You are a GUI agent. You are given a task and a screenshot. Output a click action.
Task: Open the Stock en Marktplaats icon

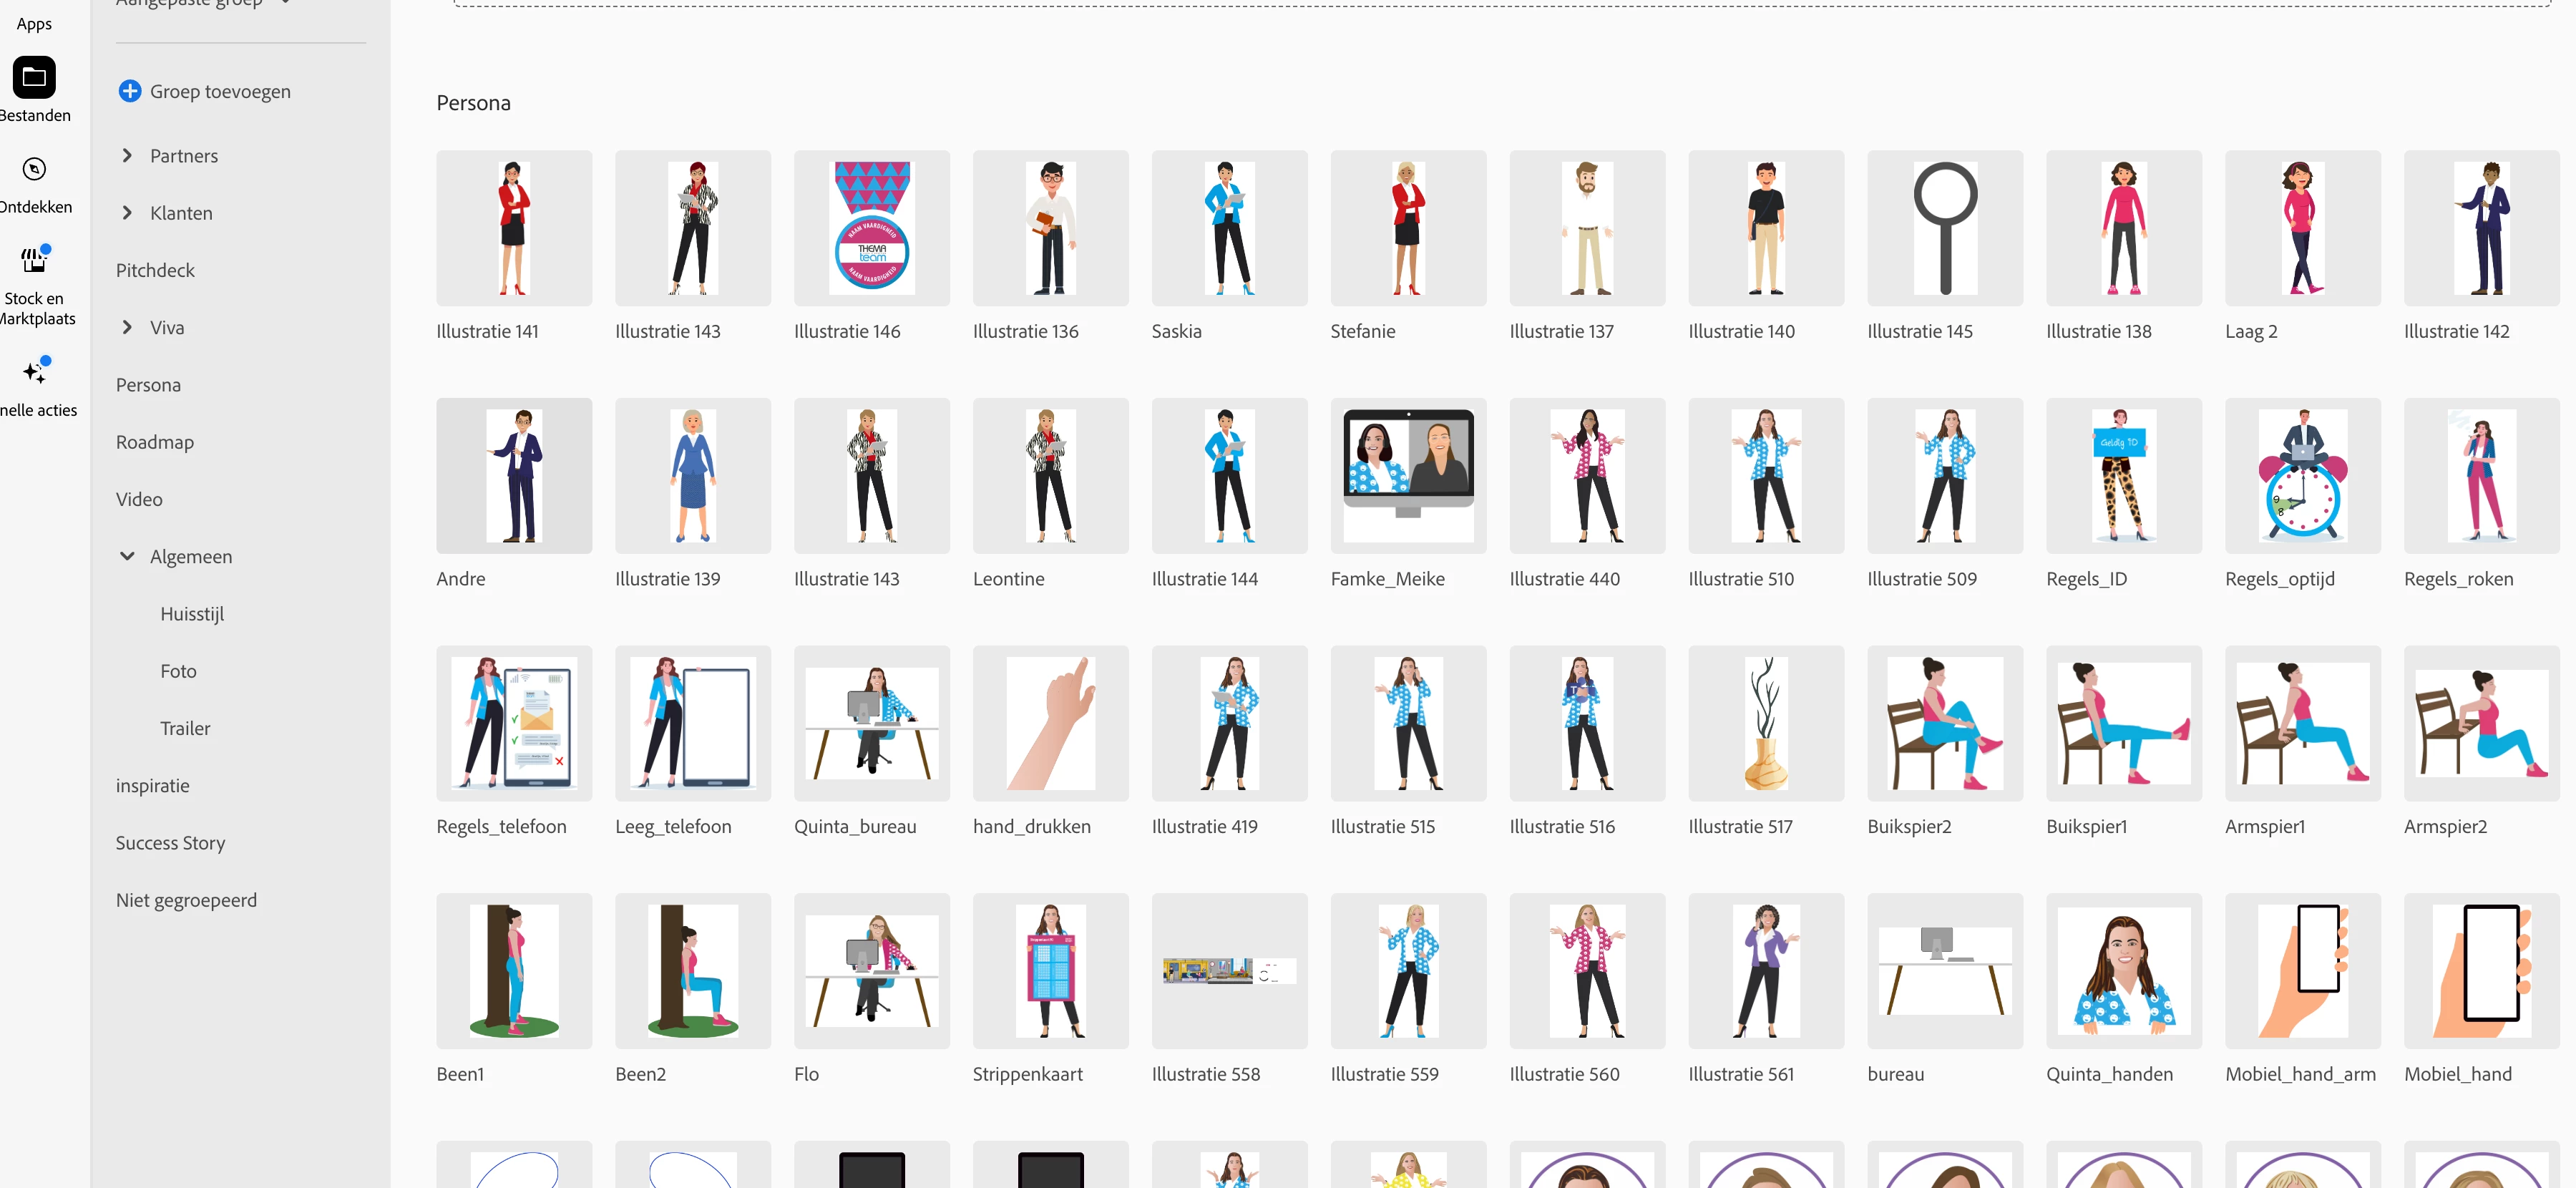tap(34, 260)
